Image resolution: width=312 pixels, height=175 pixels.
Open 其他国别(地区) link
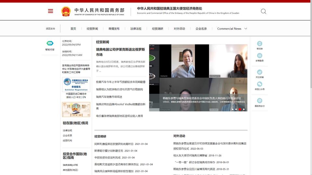pos(71,170)
